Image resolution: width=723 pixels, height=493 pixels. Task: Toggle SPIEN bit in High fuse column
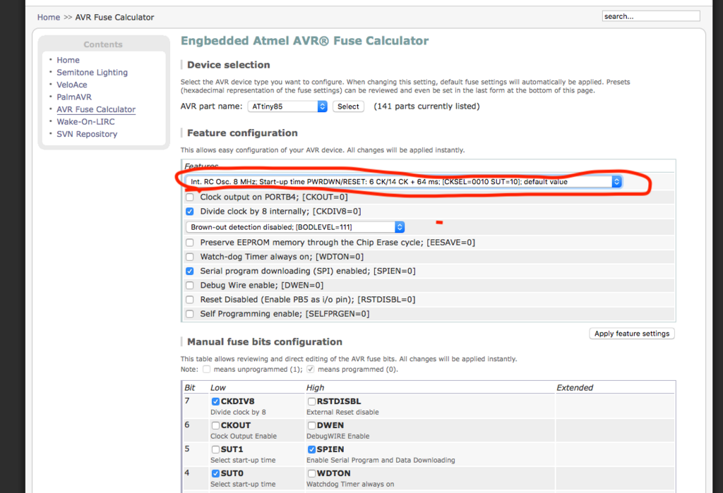311,449
